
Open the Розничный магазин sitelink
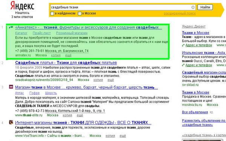click(72, 33)
